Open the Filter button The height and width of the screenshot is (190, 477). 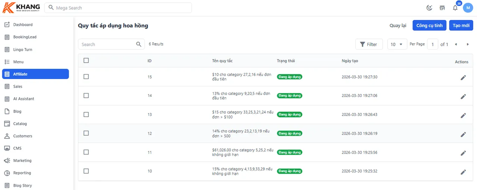point(369,44)
